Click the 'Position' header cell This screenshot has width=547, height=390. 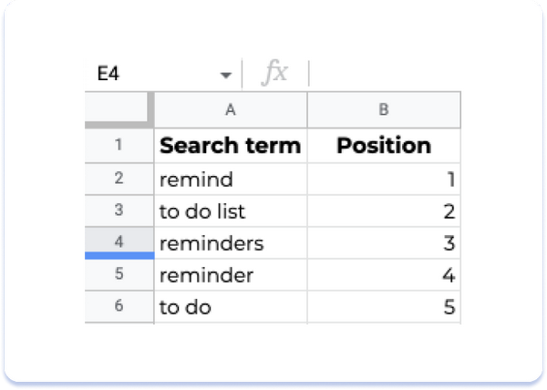[384, 145]
